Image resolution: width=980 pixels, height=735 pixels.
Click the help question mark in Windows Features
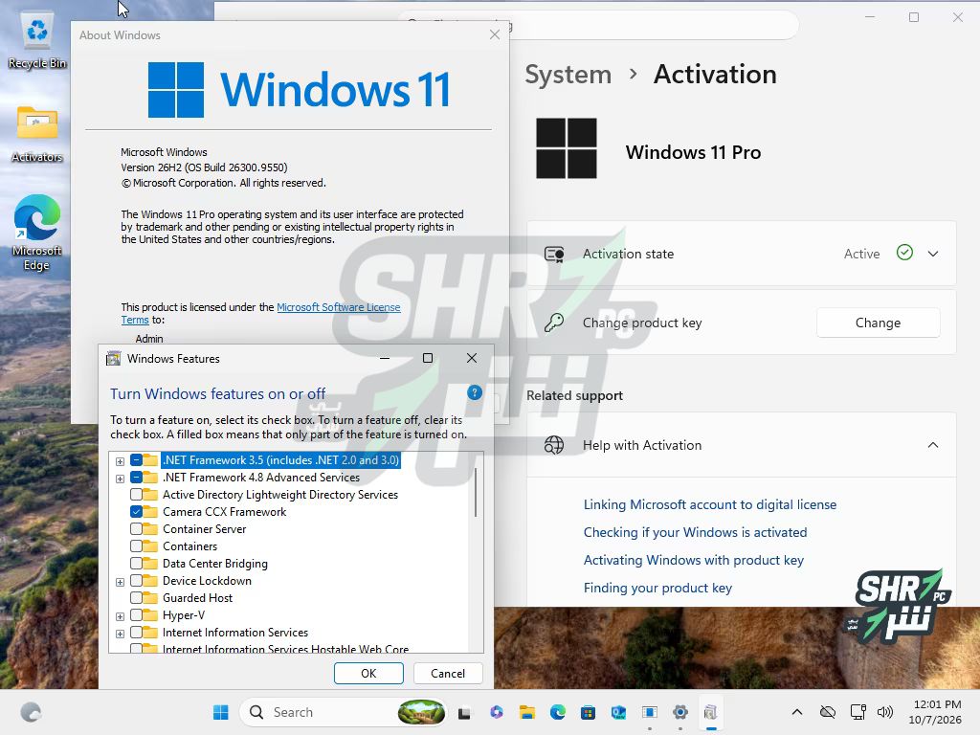tap(475, 392)
